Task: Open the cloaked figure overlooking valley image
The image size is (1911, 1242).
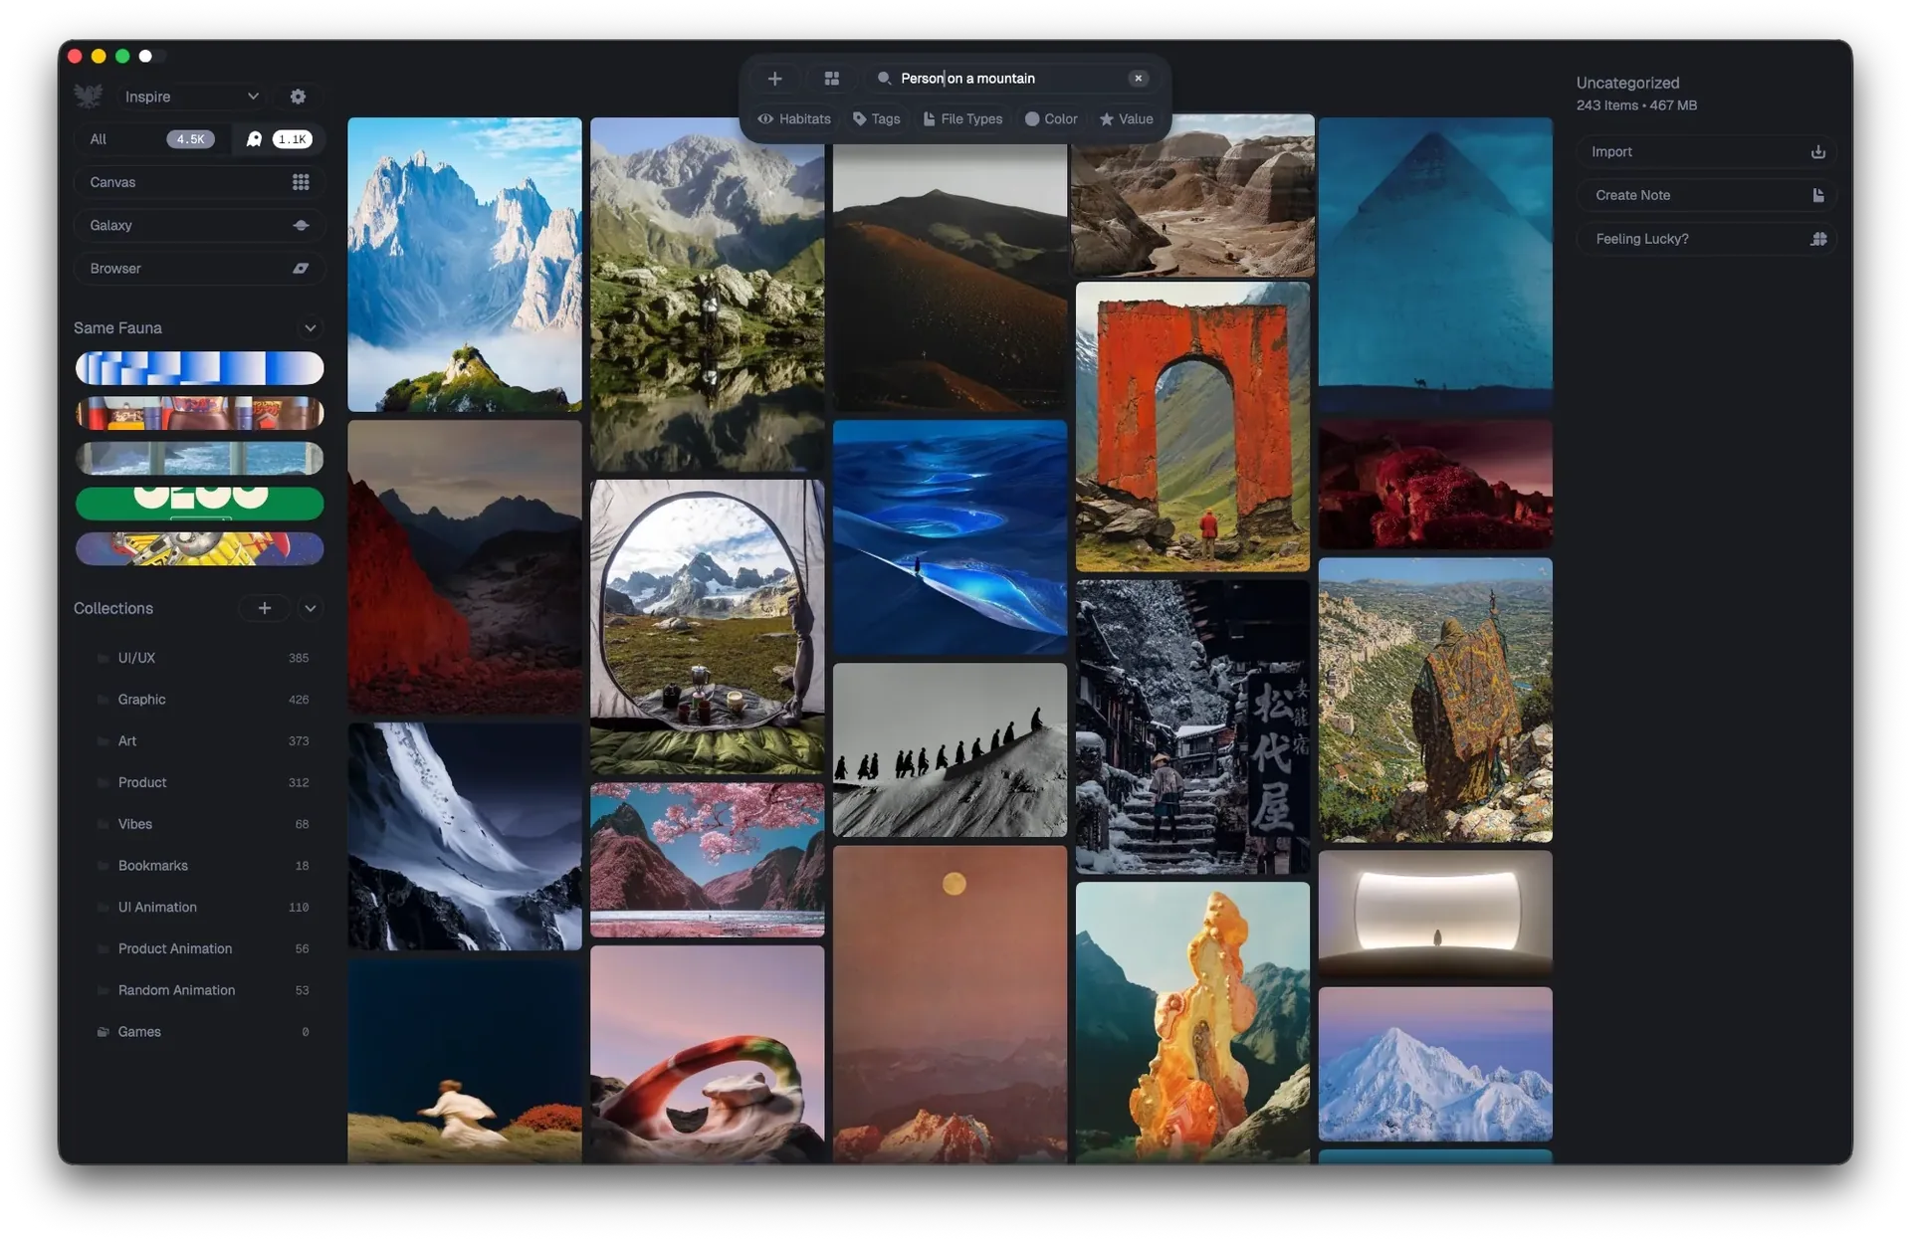Action: [1435, 701]
